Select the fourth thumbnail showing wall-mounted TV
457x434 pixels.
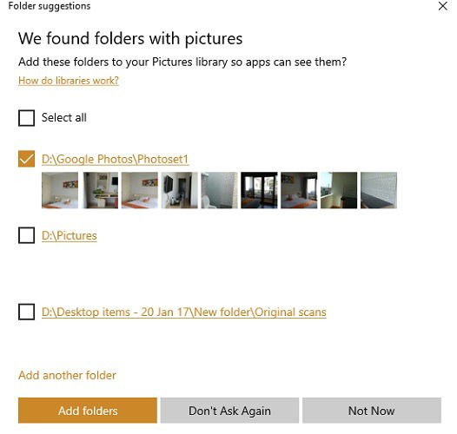click(x=180, y=190)
